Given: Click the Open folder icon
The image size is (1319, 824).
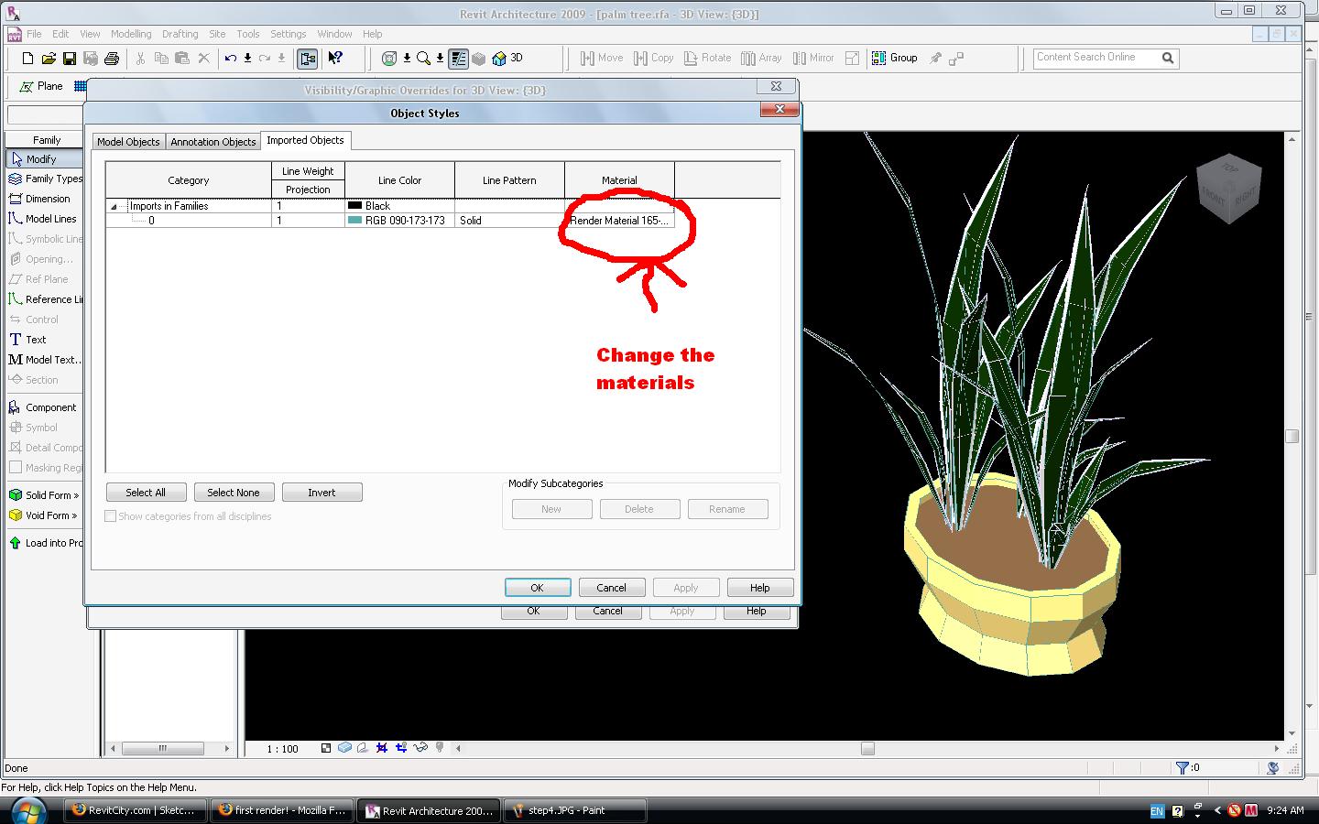Looking at the screenshot, I should [x=48, y=59].
